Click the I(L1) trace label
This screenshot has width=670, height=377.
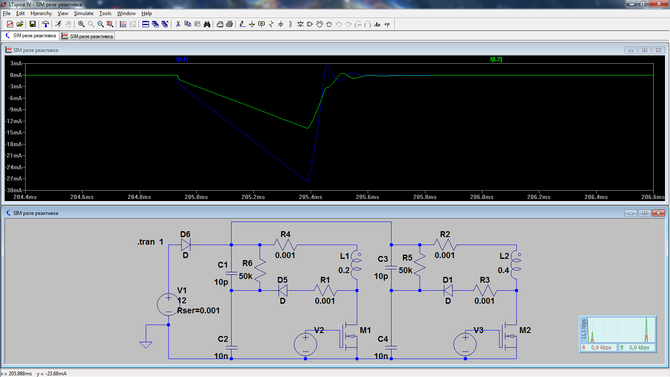click(182, 59)
